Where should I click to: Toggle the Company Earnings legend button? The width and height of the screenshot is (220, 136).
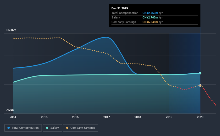[x=81, y=128]
